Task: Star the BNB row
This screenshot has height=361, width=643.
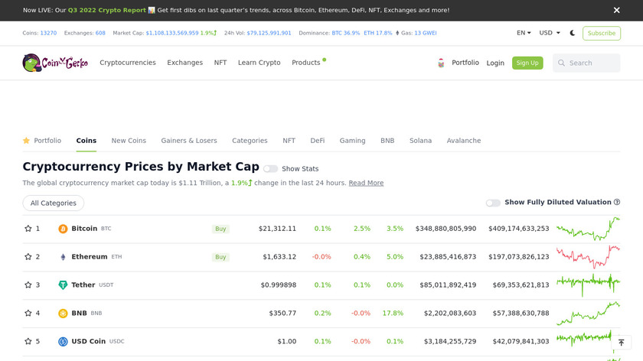Action: pos(28,313)
